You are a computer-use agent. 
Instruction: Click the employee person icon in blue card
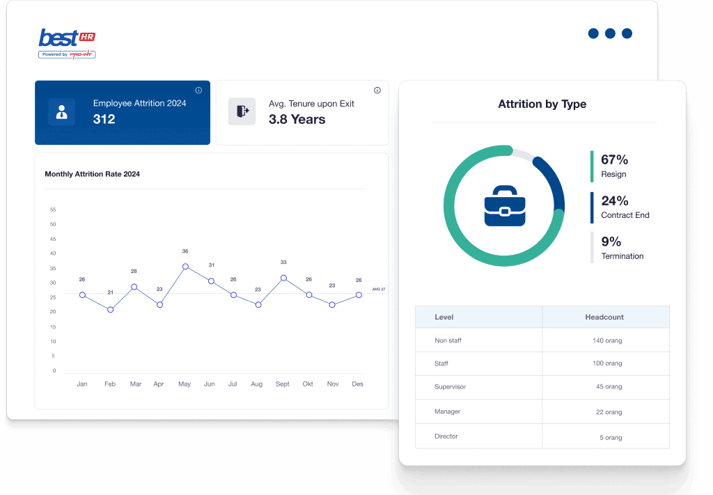[61, 112]
